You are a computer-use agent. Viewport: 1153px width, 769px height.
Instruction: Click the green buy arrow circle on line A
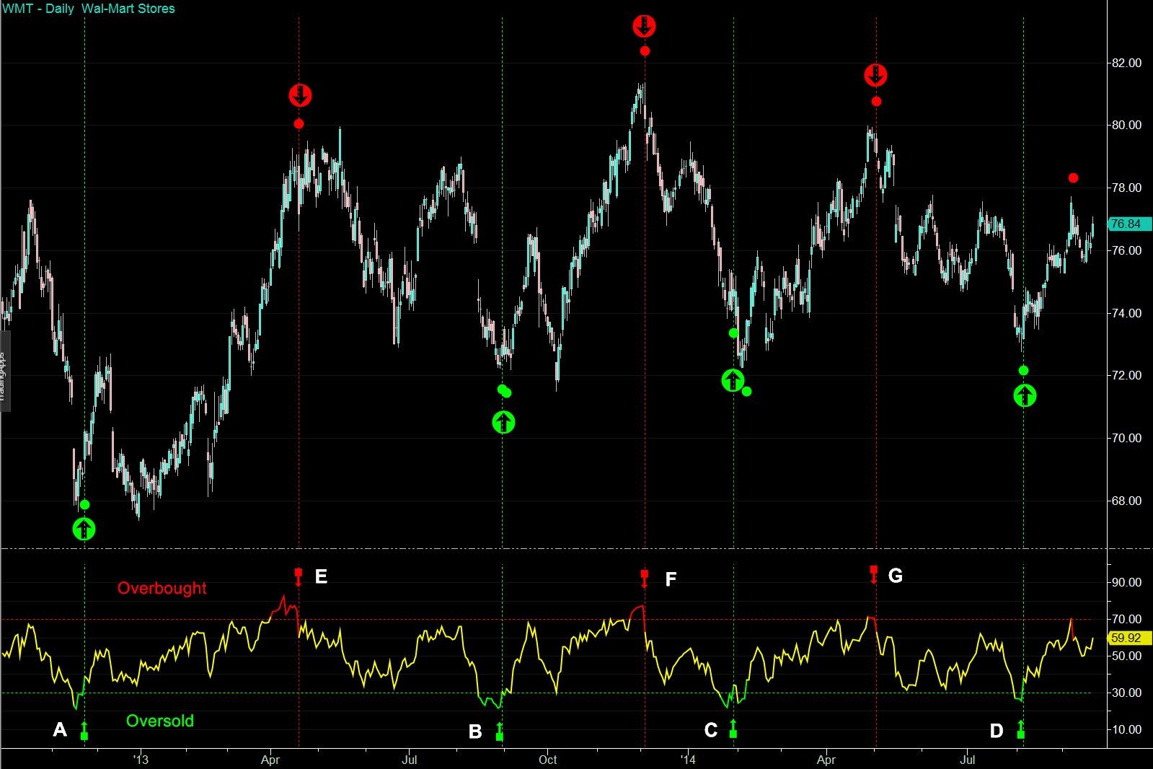pyautogui.click(x=84, y=529)
